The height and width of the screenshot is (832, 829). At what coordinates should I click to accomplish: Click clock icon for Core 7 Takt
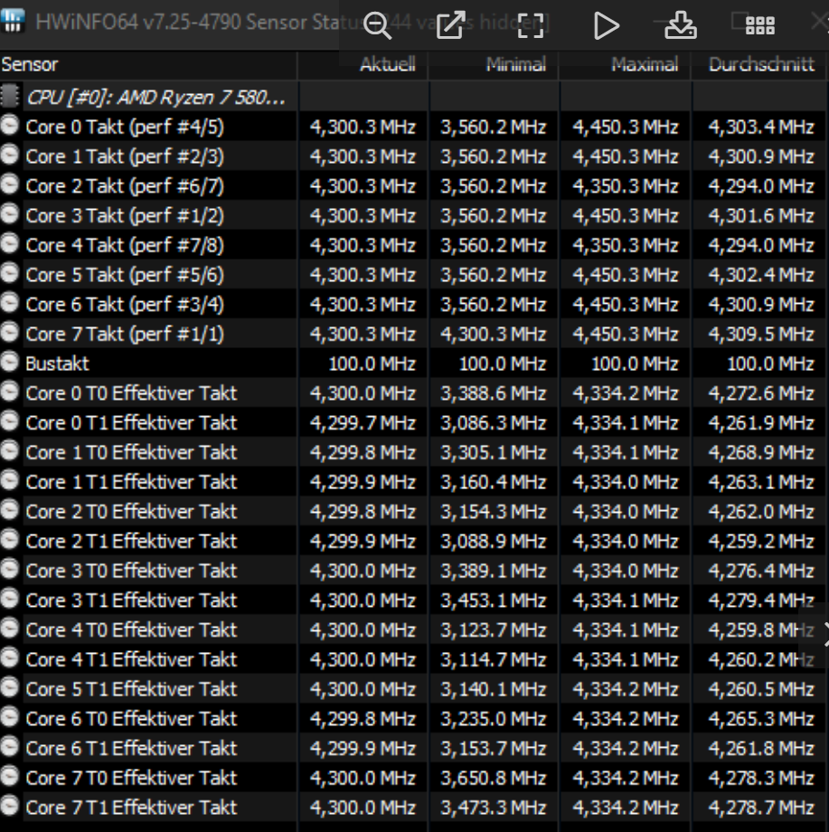pyautogui.click(x=10, y=333)
